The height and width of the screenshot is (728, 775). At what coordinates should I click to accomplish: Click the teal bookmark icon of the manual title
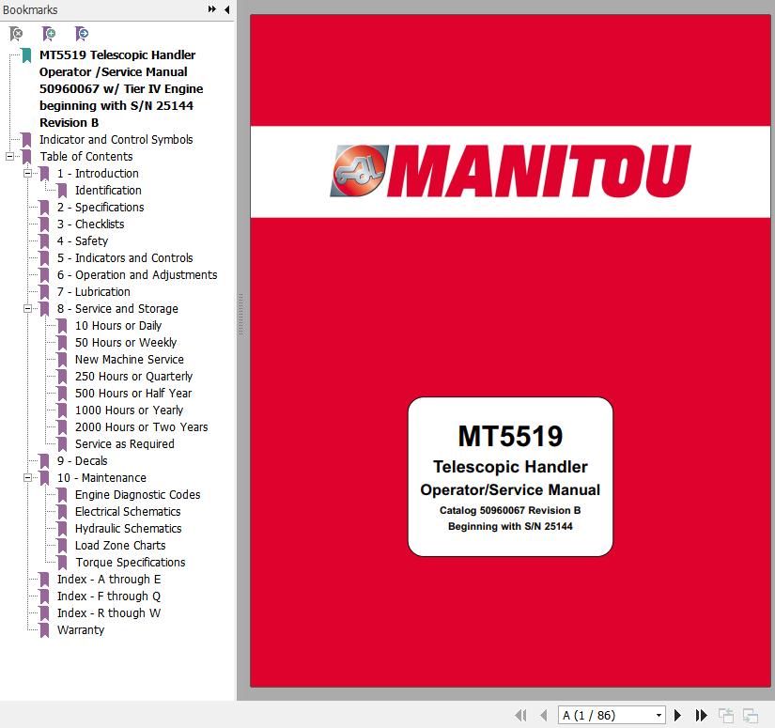click(x=26, y=55)
